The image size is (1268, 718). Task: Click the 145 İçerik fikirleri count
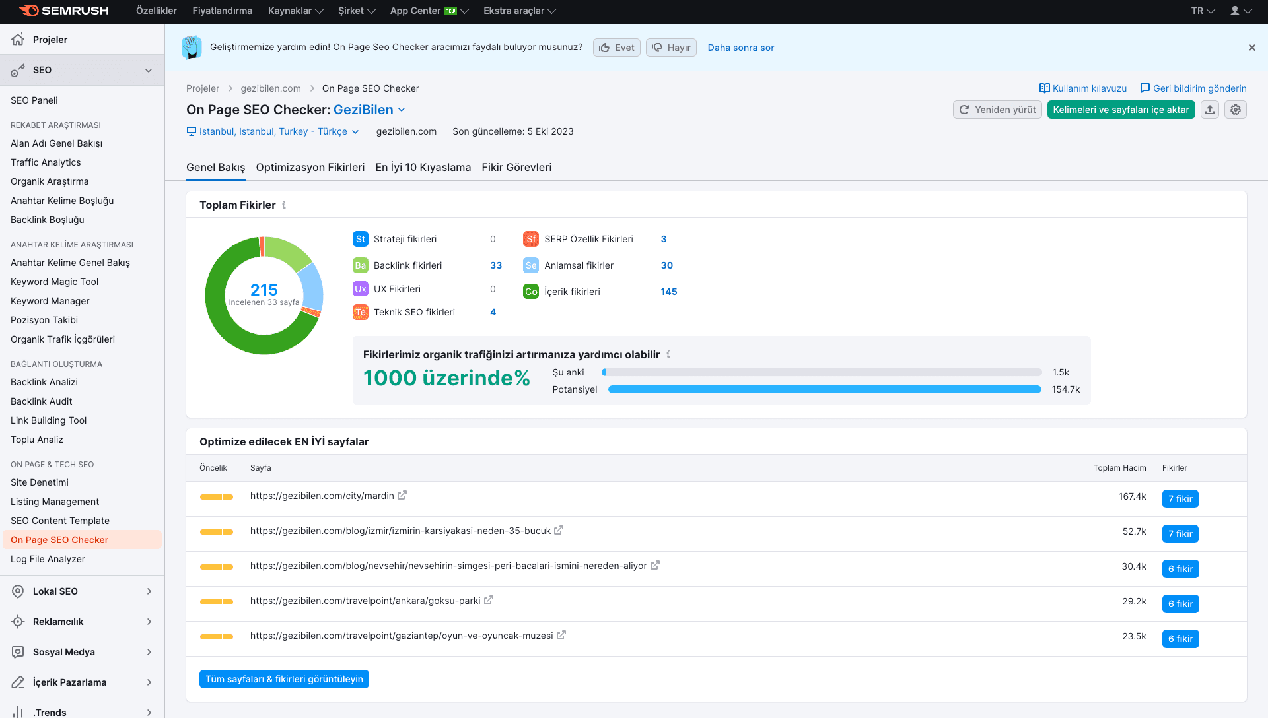coord(669,292)
